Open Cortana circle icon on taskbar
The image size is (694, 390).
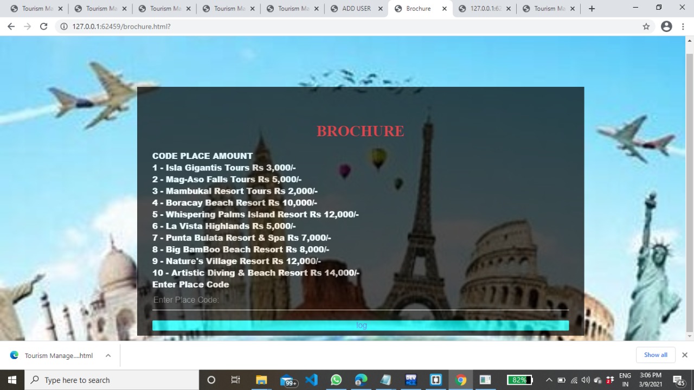(211, 380)
